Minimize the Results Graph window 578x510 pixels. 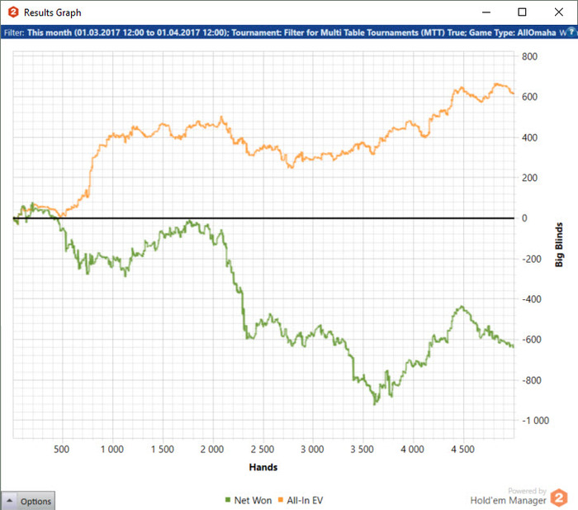pyautogui.click(x=486, y=12)
